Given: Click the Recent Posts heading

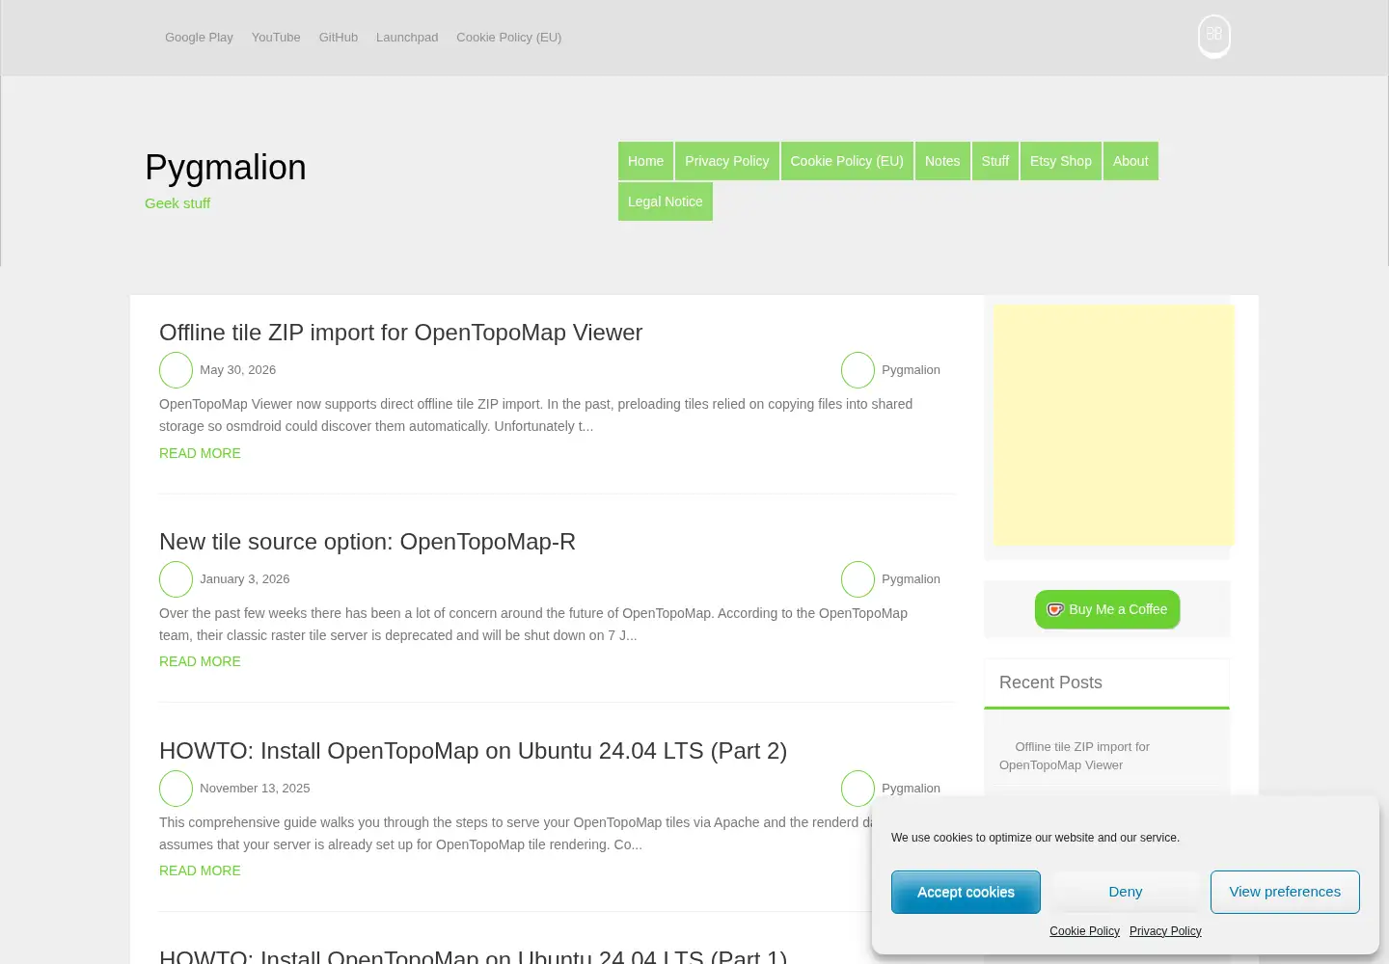Looking at the screenshot, I should click(x=1050, y=683).
